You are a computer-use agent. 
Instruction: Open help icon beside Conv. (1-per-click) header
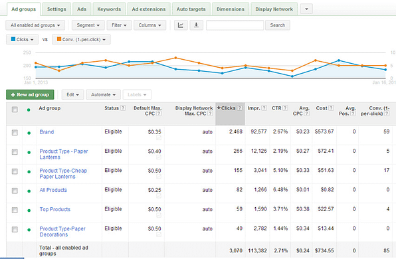point(387,114)
